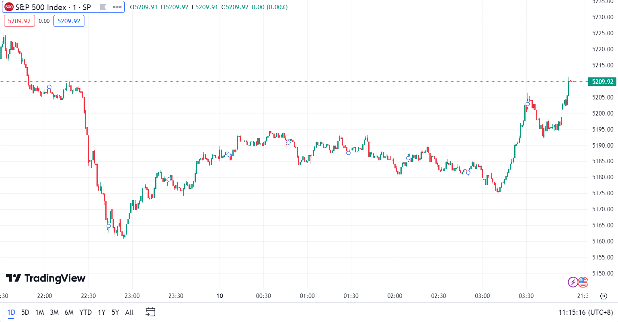618x322 pixels.
Task: Click the event marker near 22:00
Action: coord(49,87)
